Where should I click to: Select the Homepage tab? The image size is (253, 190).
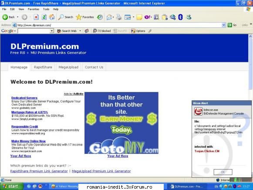[x=19, y=67]
